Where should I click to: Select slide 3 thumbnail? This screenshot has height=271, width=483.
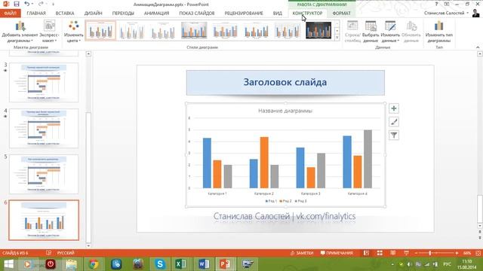click(x=44, y=82)
